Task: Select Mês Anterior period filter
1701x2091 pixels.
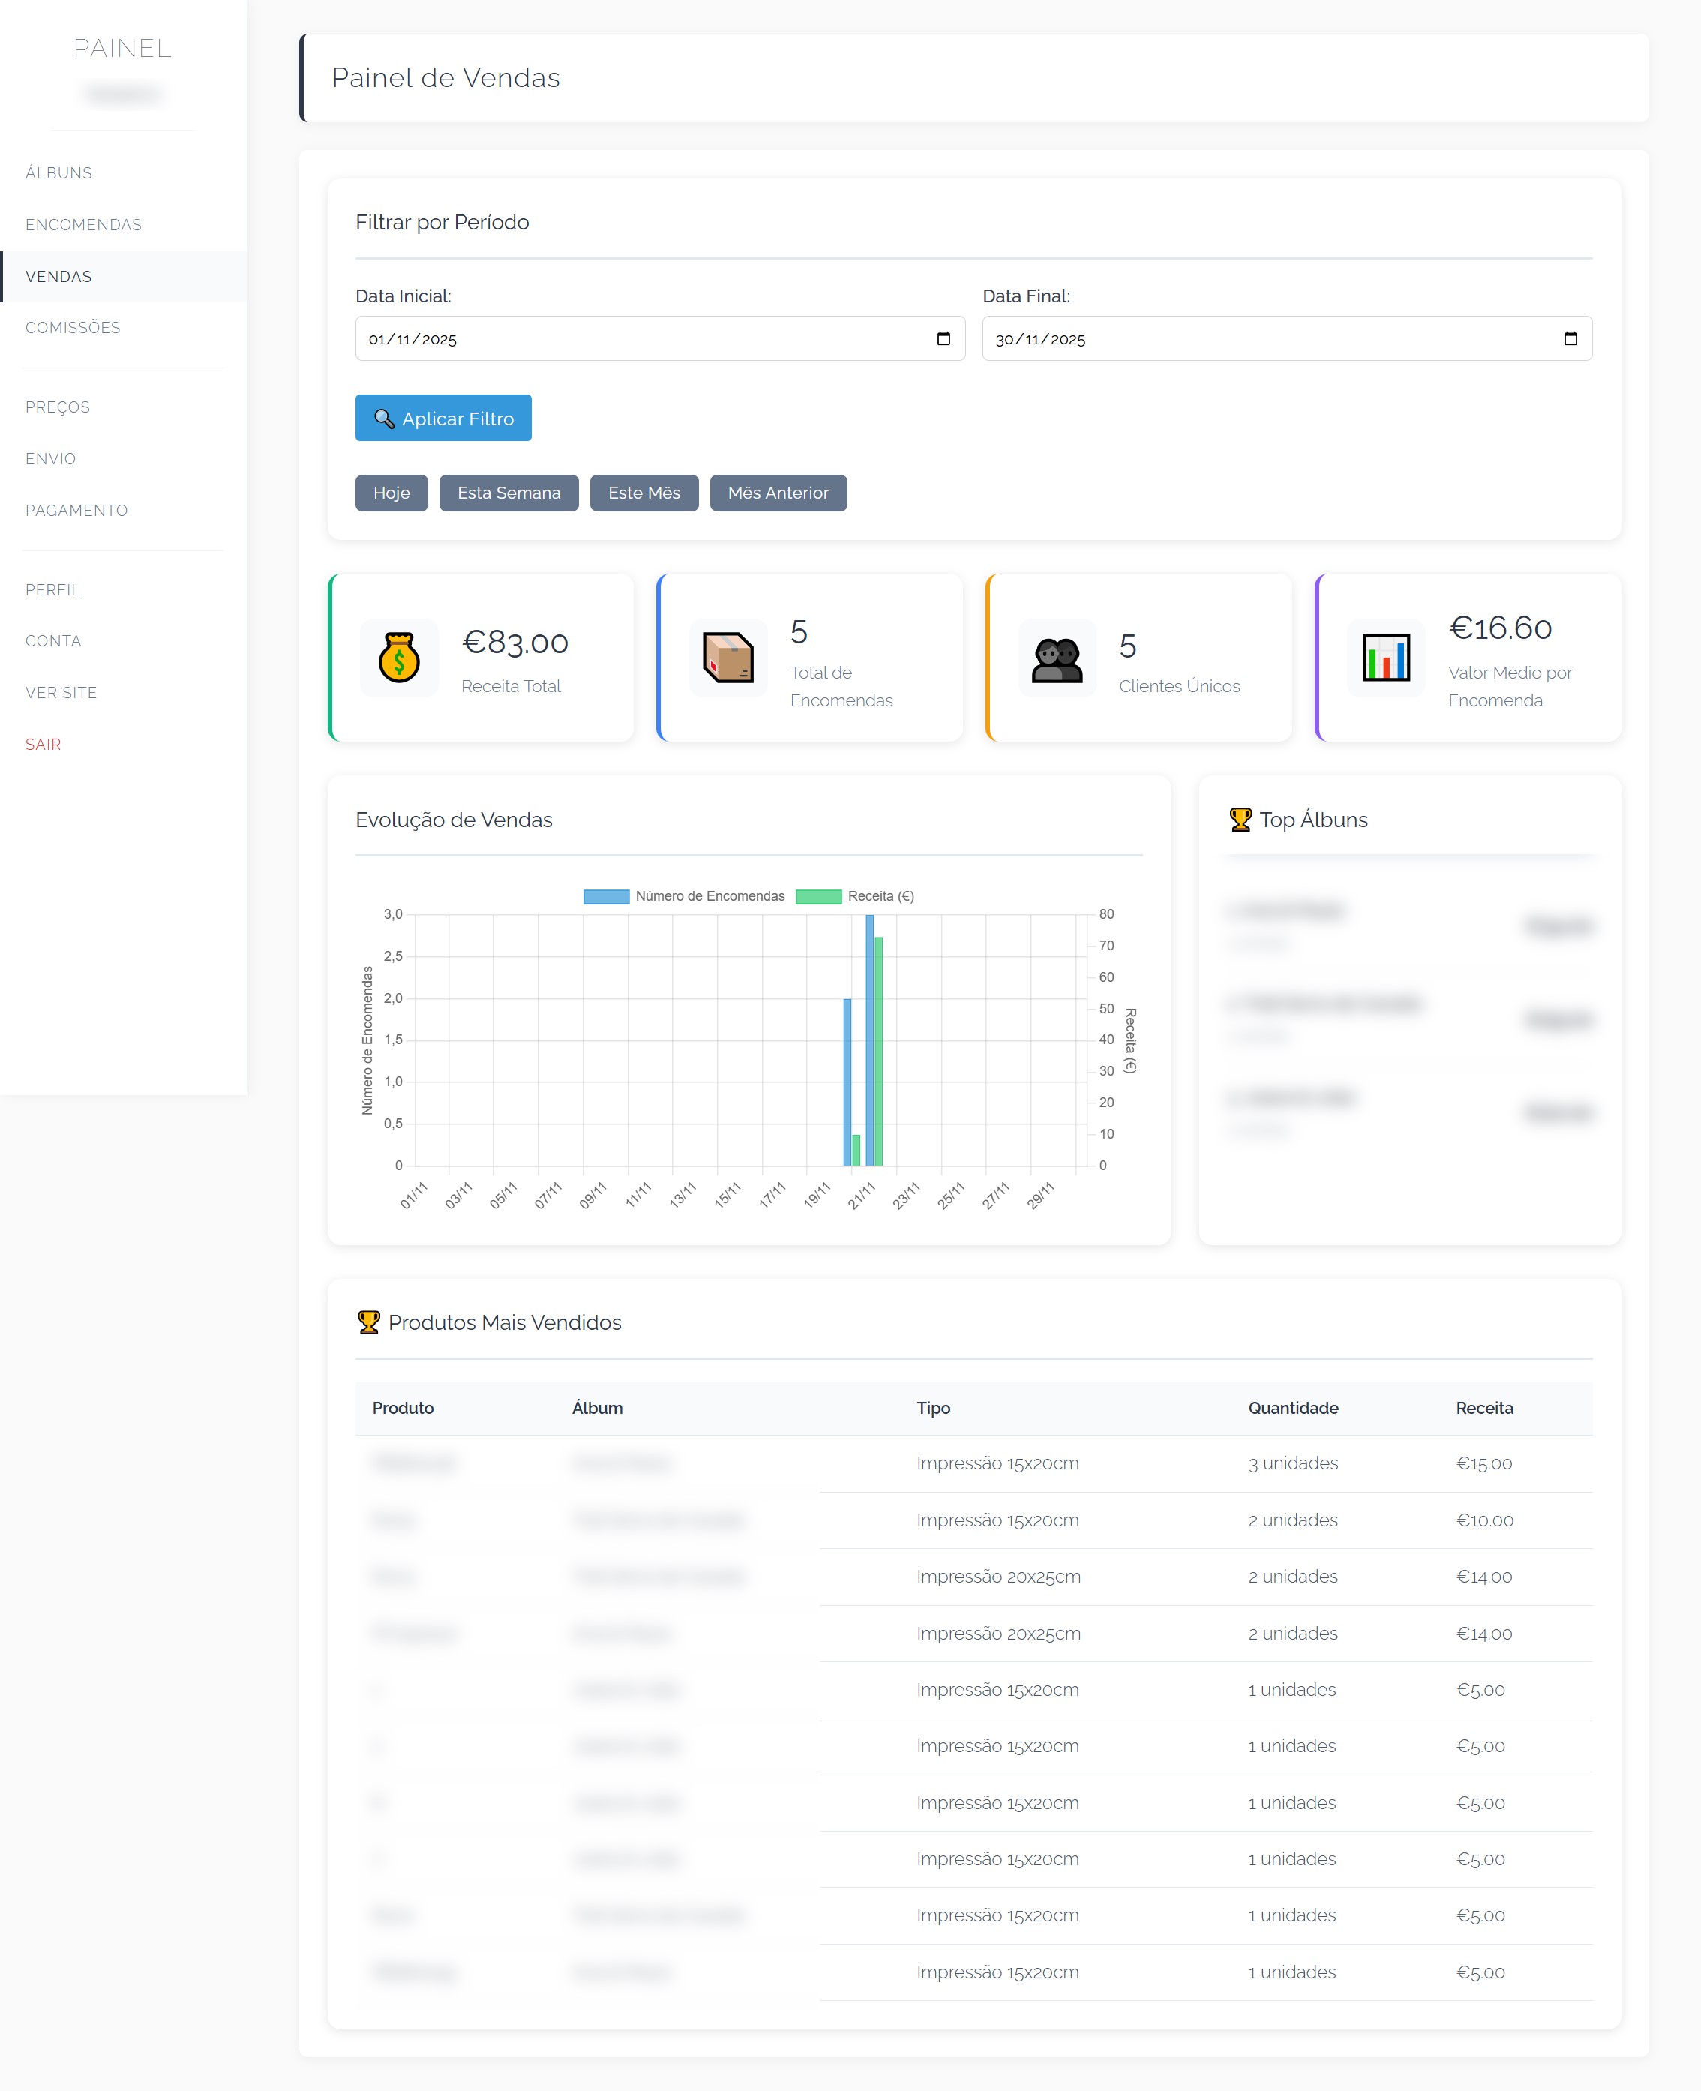Action: click(778, 493)
